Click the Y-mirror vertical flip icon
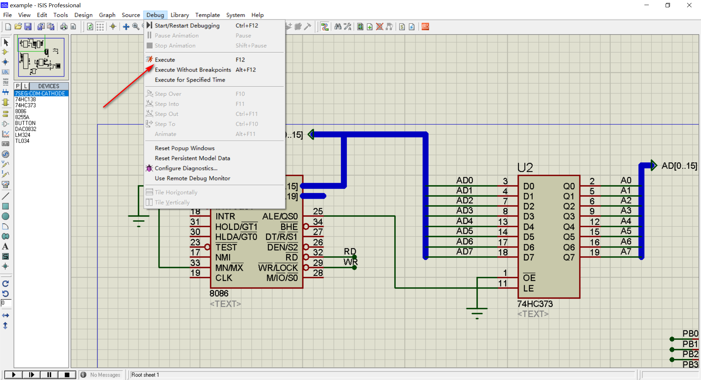Viewport: 701px width, 380px height. pos(5,326)
